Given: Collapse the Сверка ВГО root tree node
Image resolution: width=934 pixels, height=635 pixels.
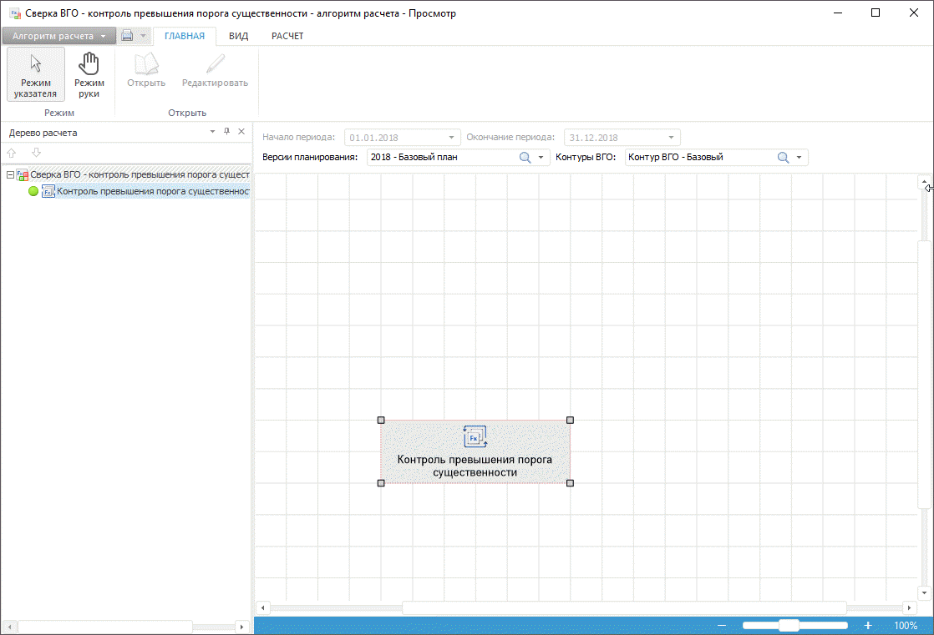Looking at the screenshot, I should tap(10, 175).
